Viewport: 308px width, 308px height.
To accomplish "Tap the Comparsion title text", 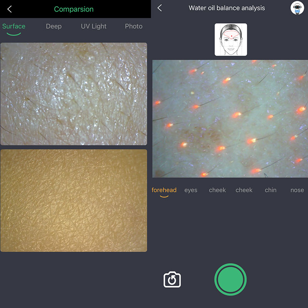I will click(x=74, y=9).
